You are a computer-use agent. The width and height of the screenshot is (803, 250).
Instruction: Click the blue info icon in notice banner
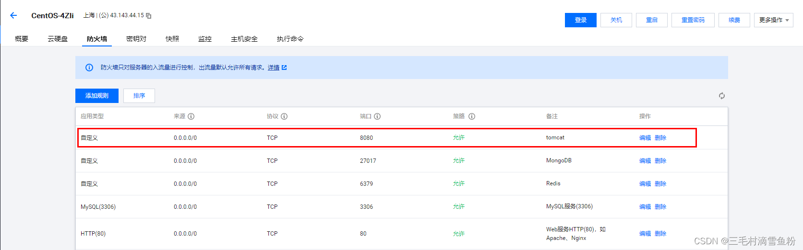point(89,68)
